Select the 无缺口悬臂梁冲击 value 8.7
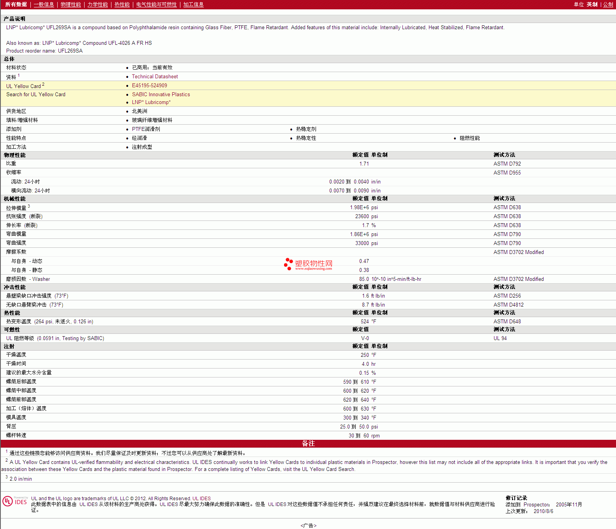 click(x=365, y=305)
